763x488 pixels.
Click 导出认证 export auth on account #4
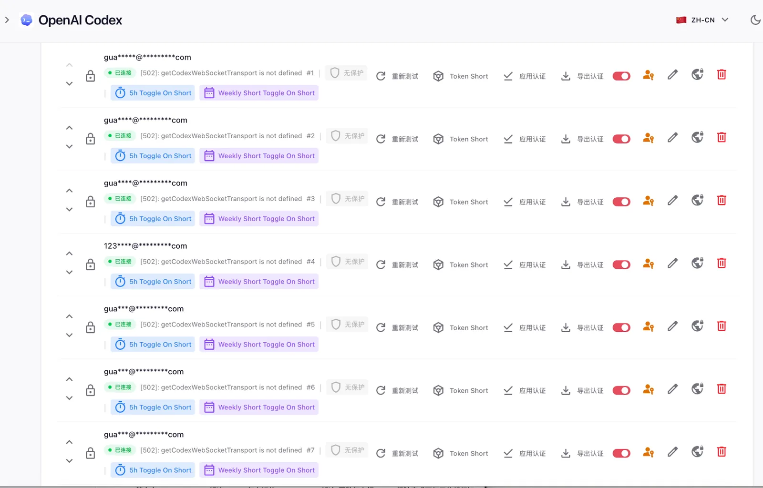click(x=582, y=265)
